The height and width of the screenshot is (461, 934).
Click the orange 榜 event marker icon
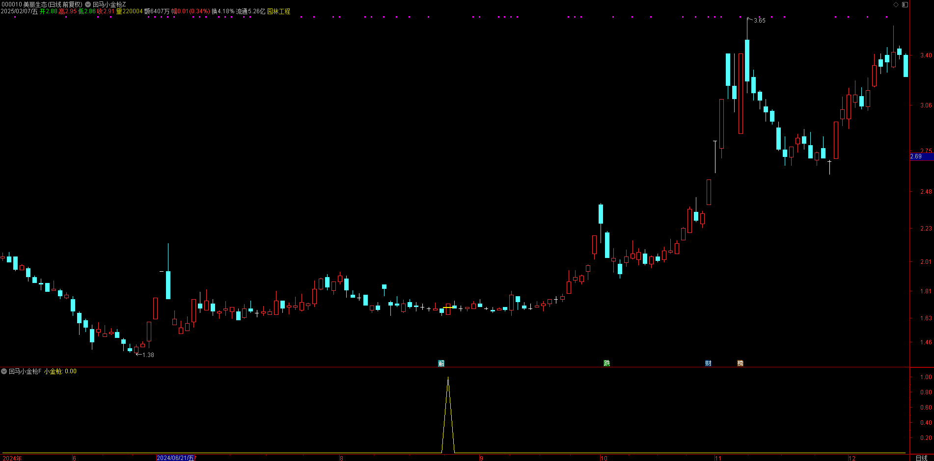tap(740, 363)
